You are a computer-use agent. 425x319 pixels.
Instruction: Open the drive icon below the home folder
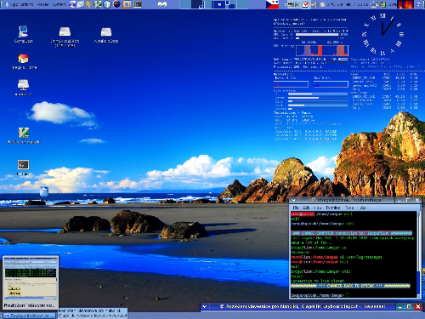pyautogui.click(x=23, y=84)
